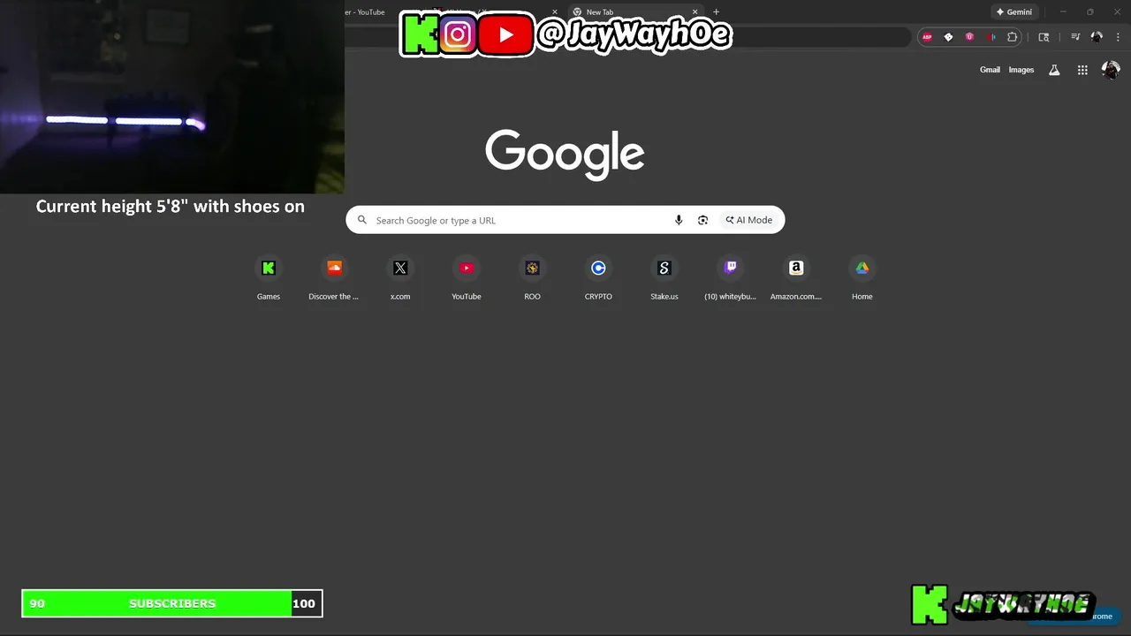Open the Images link
Image resolution: width=1131 pixels, height=636 pixels.
coord(1021,70)
